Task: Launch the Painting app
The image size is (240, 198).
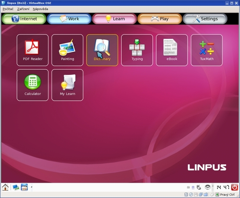Action: coord(67,50)
